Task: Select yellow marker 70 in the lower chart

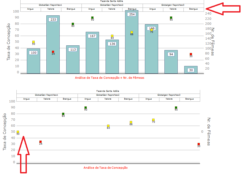Action: [x=153, y=120]
